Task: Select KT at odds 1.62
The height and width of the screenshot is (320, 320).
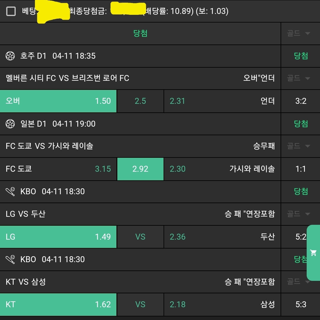Action: click(58, 305)
